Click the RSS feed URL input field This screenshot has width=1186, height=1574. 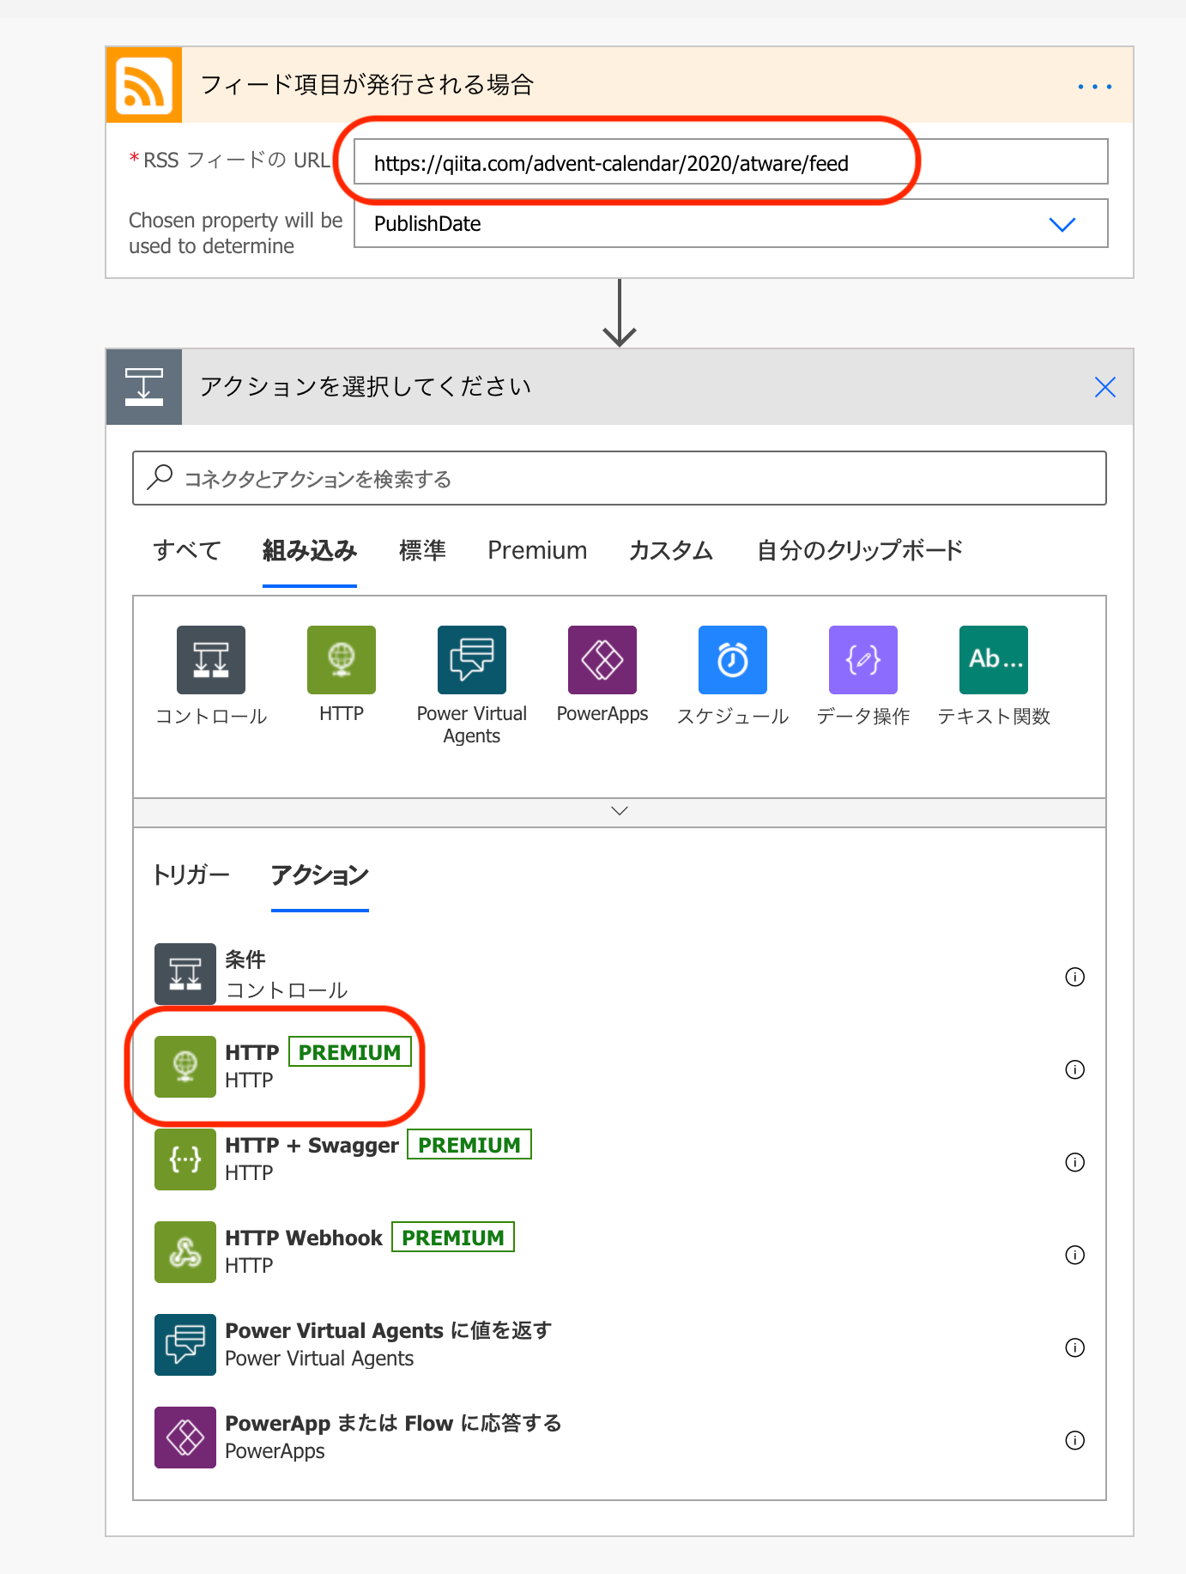(731, 161)
